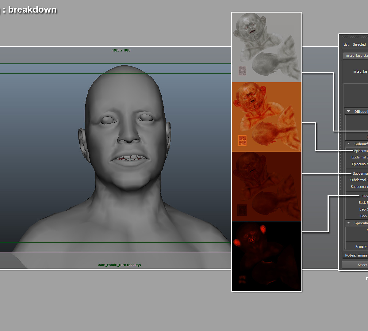This screenshot has height=331, width=368.
Task: Select the grayscale texture map thumbnail
Action: (x=266, y=47)
